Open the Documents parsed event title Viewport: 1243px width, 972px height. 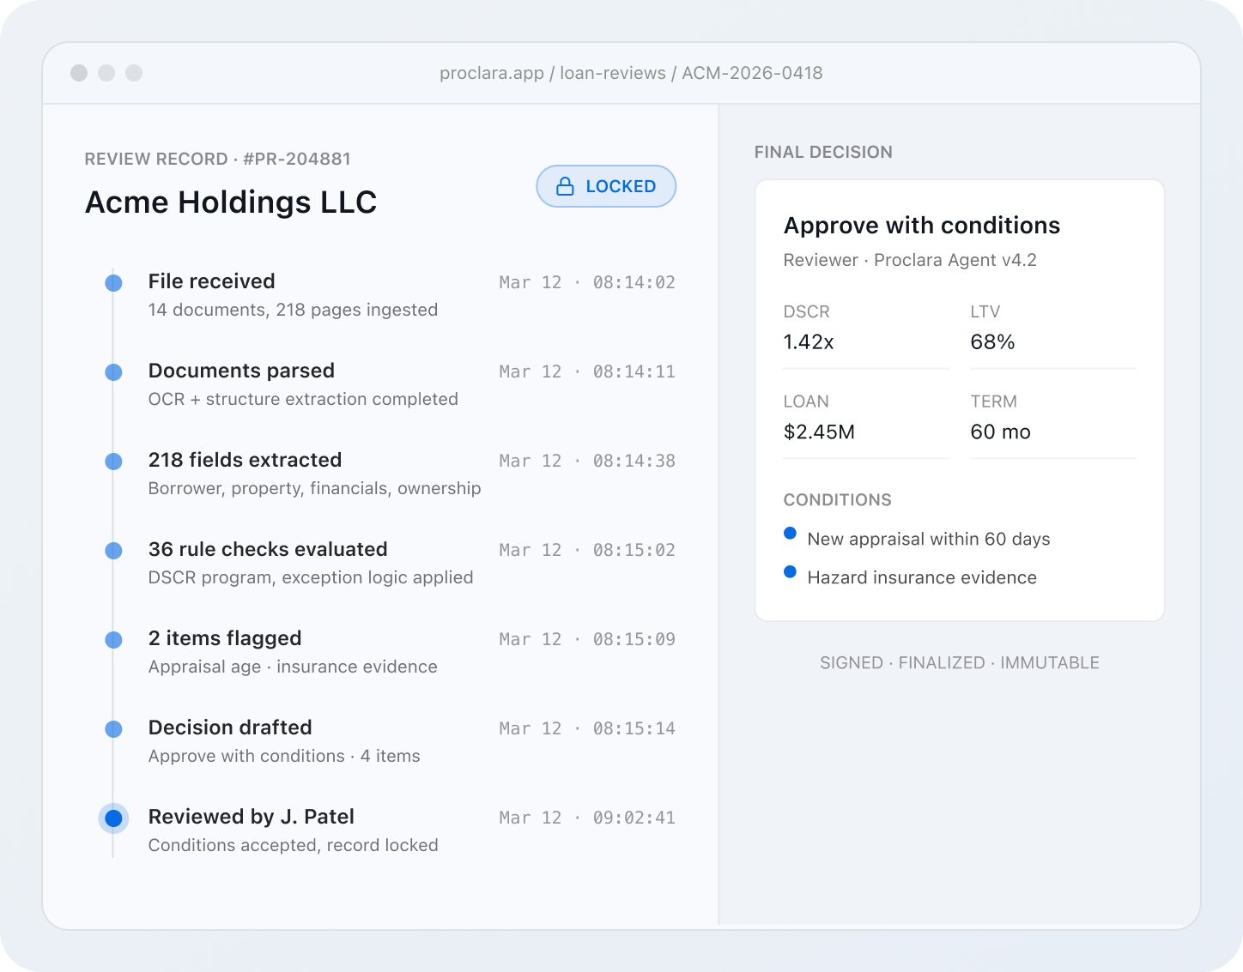(x=241, y=371)
